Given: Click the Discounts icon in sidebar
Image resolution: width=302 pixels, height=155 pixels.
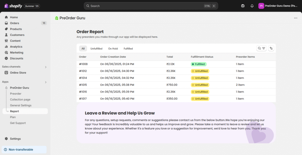Looking at the screenshot, I should coord(6,58).
